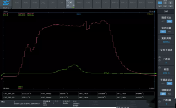Click the green CH7_5 ground level marker
The width and height of the screenshot is (176, 108).
coord(2,75)
